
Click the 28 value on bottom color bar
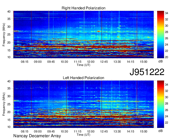(166, 103)
